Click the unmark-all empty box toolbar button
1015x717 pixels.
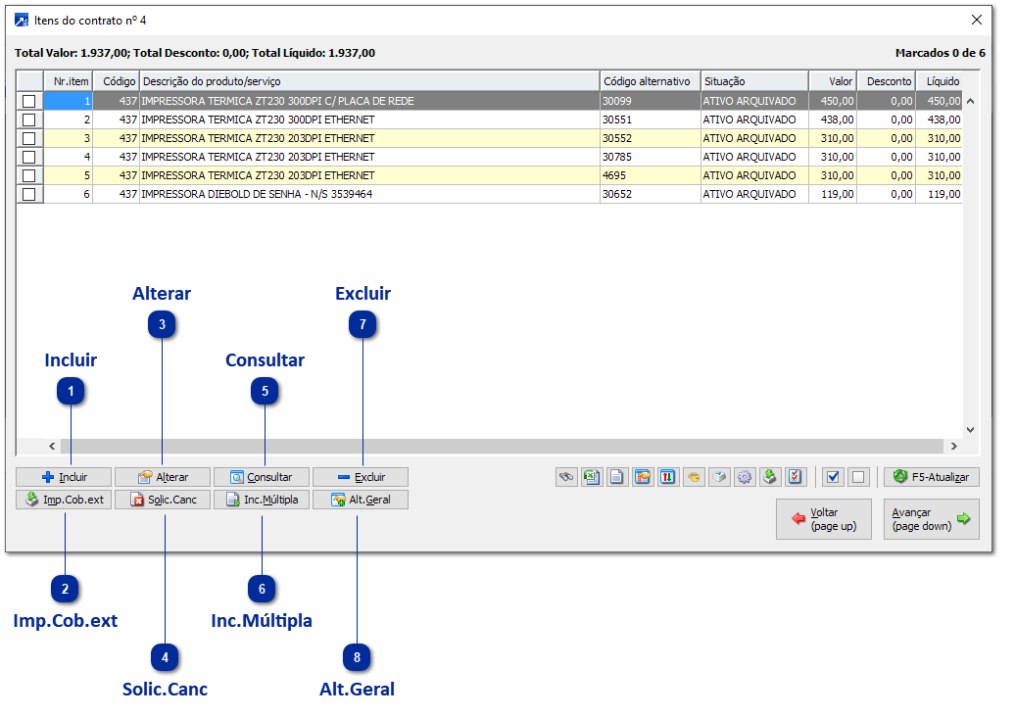[858, 477]
